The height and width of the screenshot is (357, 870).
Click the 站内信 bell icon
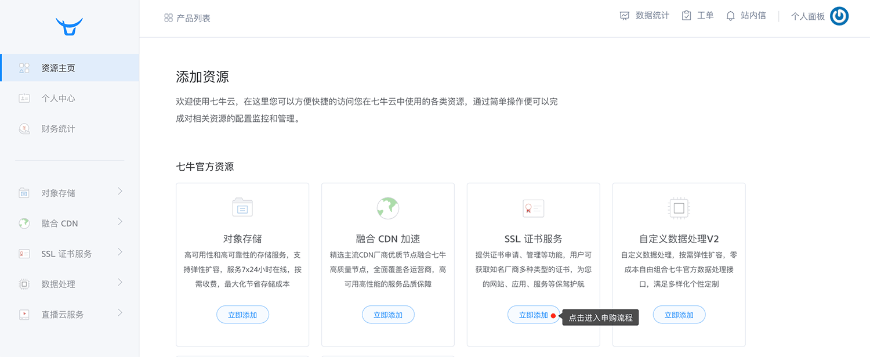pyautogui.click(x=731, y=16)
